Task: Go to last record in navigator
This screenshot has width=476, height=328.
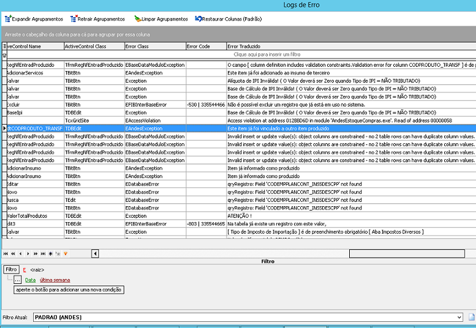Action: 43,254
